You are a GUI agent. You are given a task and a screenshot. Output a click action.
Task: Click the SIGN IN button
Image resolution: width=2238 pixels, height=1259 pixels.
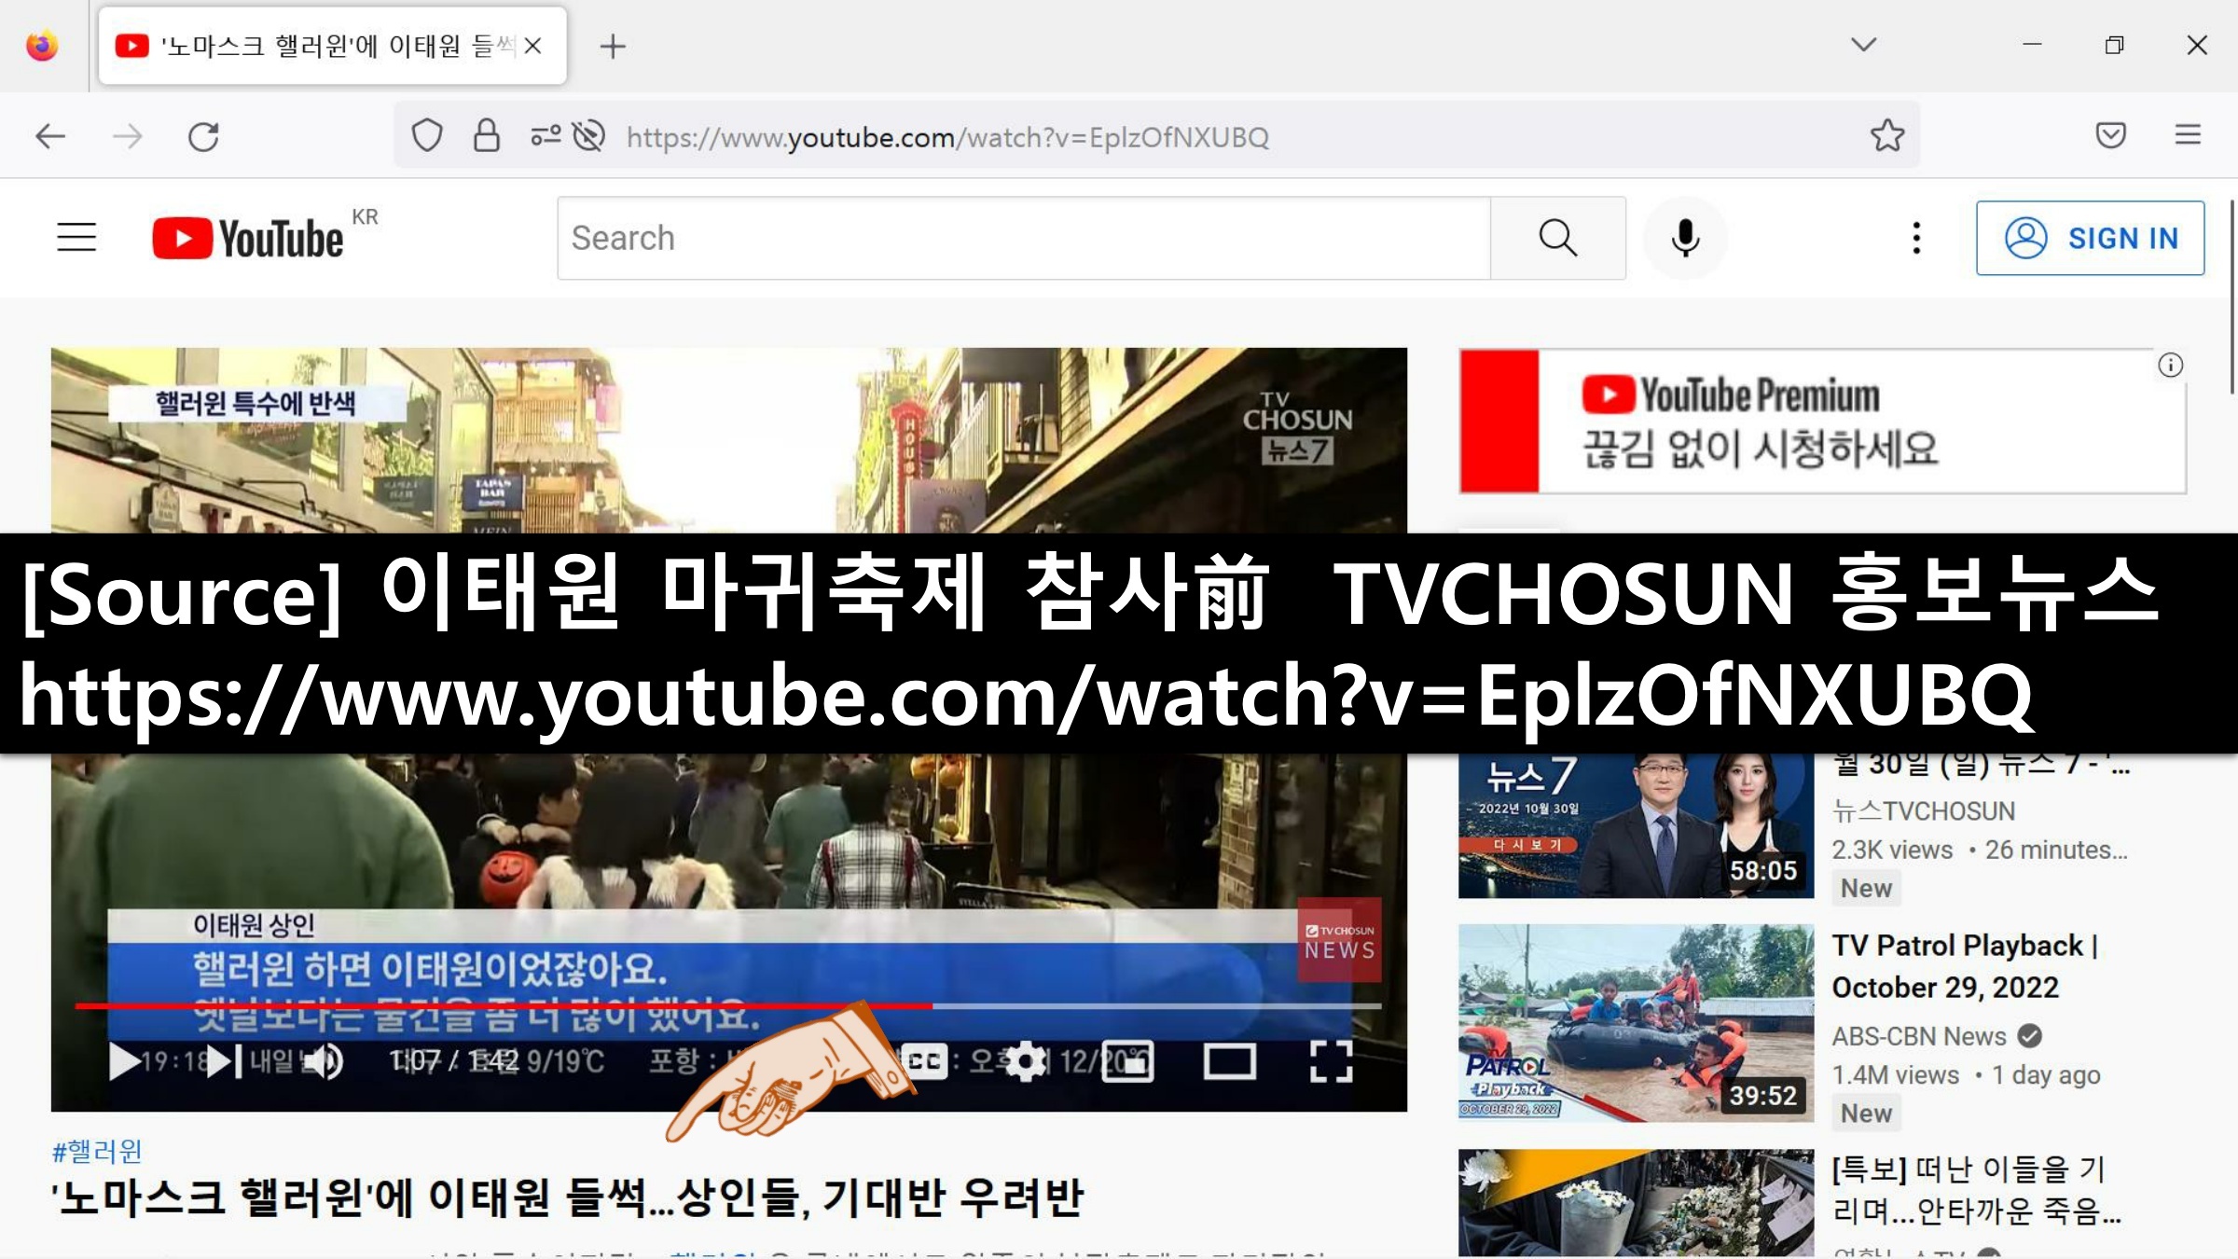pyautogui.click(x=2090, y=238)
